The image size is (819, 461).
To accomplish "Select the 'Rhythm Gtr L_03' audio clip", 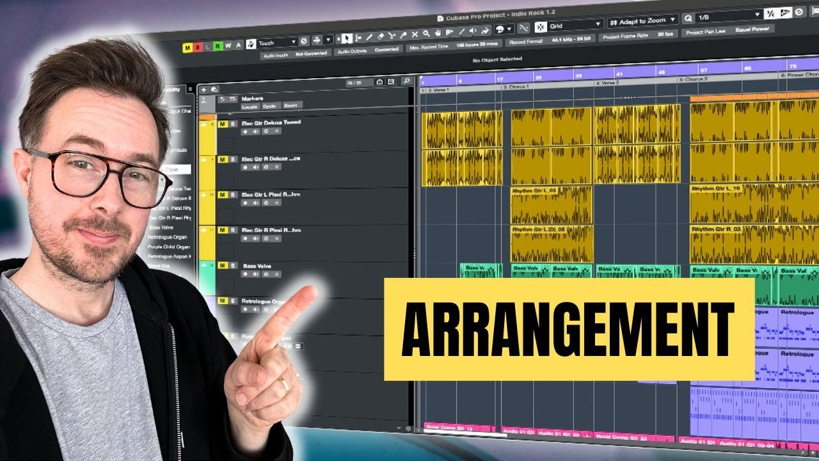I will 552,205.
